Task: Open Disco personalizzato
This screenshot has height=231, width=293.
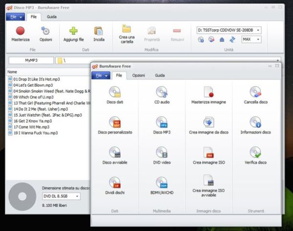Action: [x=115, y=125]
